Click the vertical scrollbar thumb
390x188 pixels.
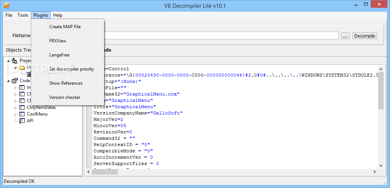coord(381,90)
